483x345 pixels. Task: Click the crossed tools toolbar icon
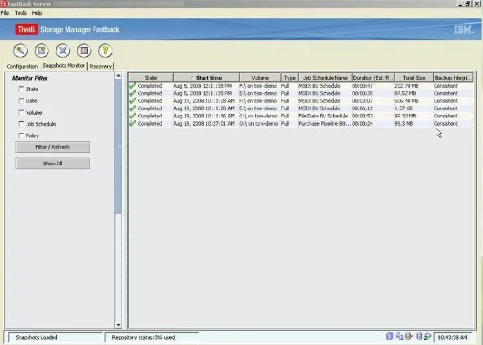pyautogui.click(x=63, y=50)
